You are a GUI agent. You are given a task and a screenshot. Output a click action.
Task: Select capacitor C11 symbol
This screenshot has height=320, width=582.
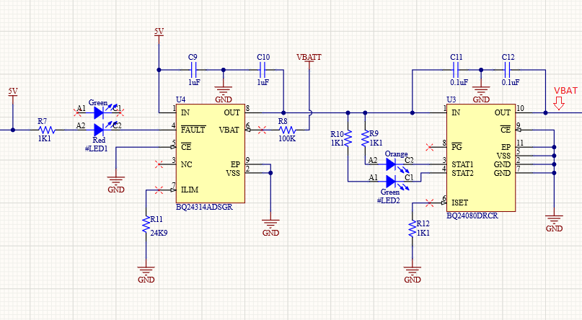457,70
